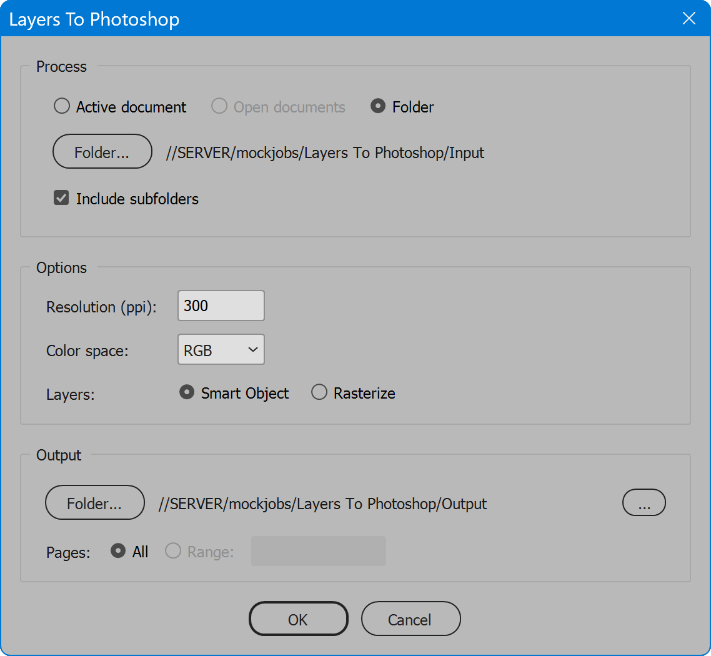The image size is (711, 656).
Task: Click the Folder... button in Output section
Action: 95,503
